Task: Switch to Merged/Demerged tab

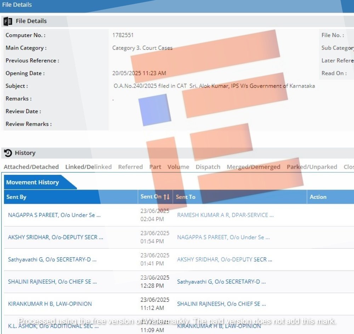Action: [253, 167]
